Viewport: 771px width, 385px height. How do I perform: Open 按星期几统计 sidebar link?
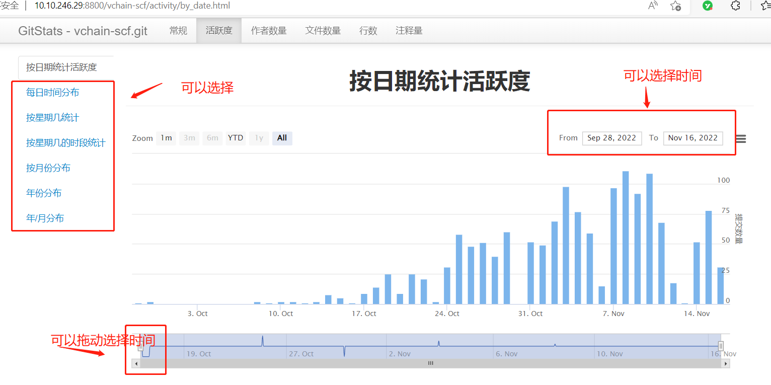[53, 117]
